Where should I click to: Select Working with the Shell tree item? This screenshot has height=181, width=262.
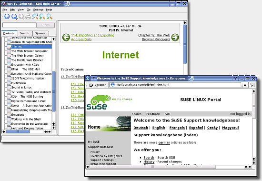[26, 119]
